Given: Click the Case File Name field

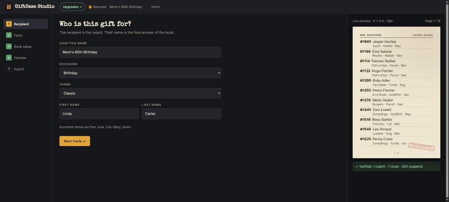Looking at the screenshot, I should (140, 52).
